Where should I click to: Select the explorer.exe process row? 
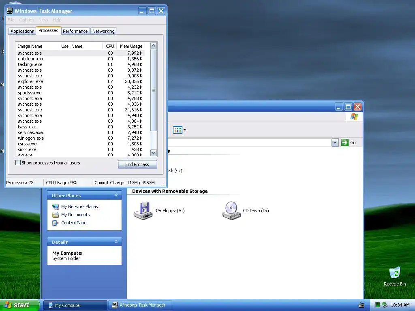pos(81,81)
